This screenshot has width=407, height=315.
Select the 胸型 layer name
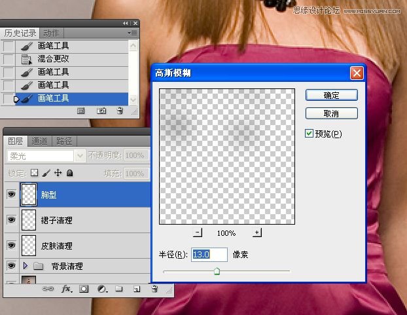tap(48, 195)
